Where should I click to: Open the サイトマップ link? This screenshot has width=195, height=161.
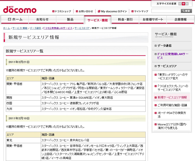[x=140, y=11]
